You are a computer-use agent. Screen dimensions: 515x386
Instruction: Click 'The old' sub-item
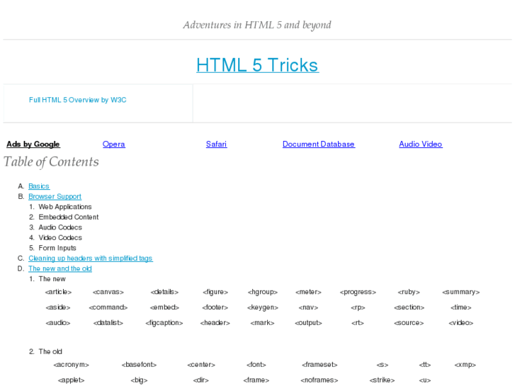(50, 351)
